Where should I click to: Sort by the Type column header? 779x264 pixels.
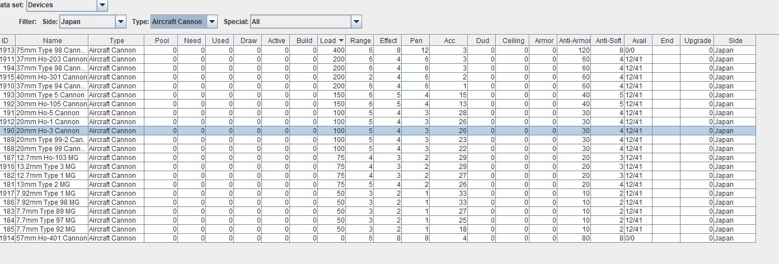[116, 41]
